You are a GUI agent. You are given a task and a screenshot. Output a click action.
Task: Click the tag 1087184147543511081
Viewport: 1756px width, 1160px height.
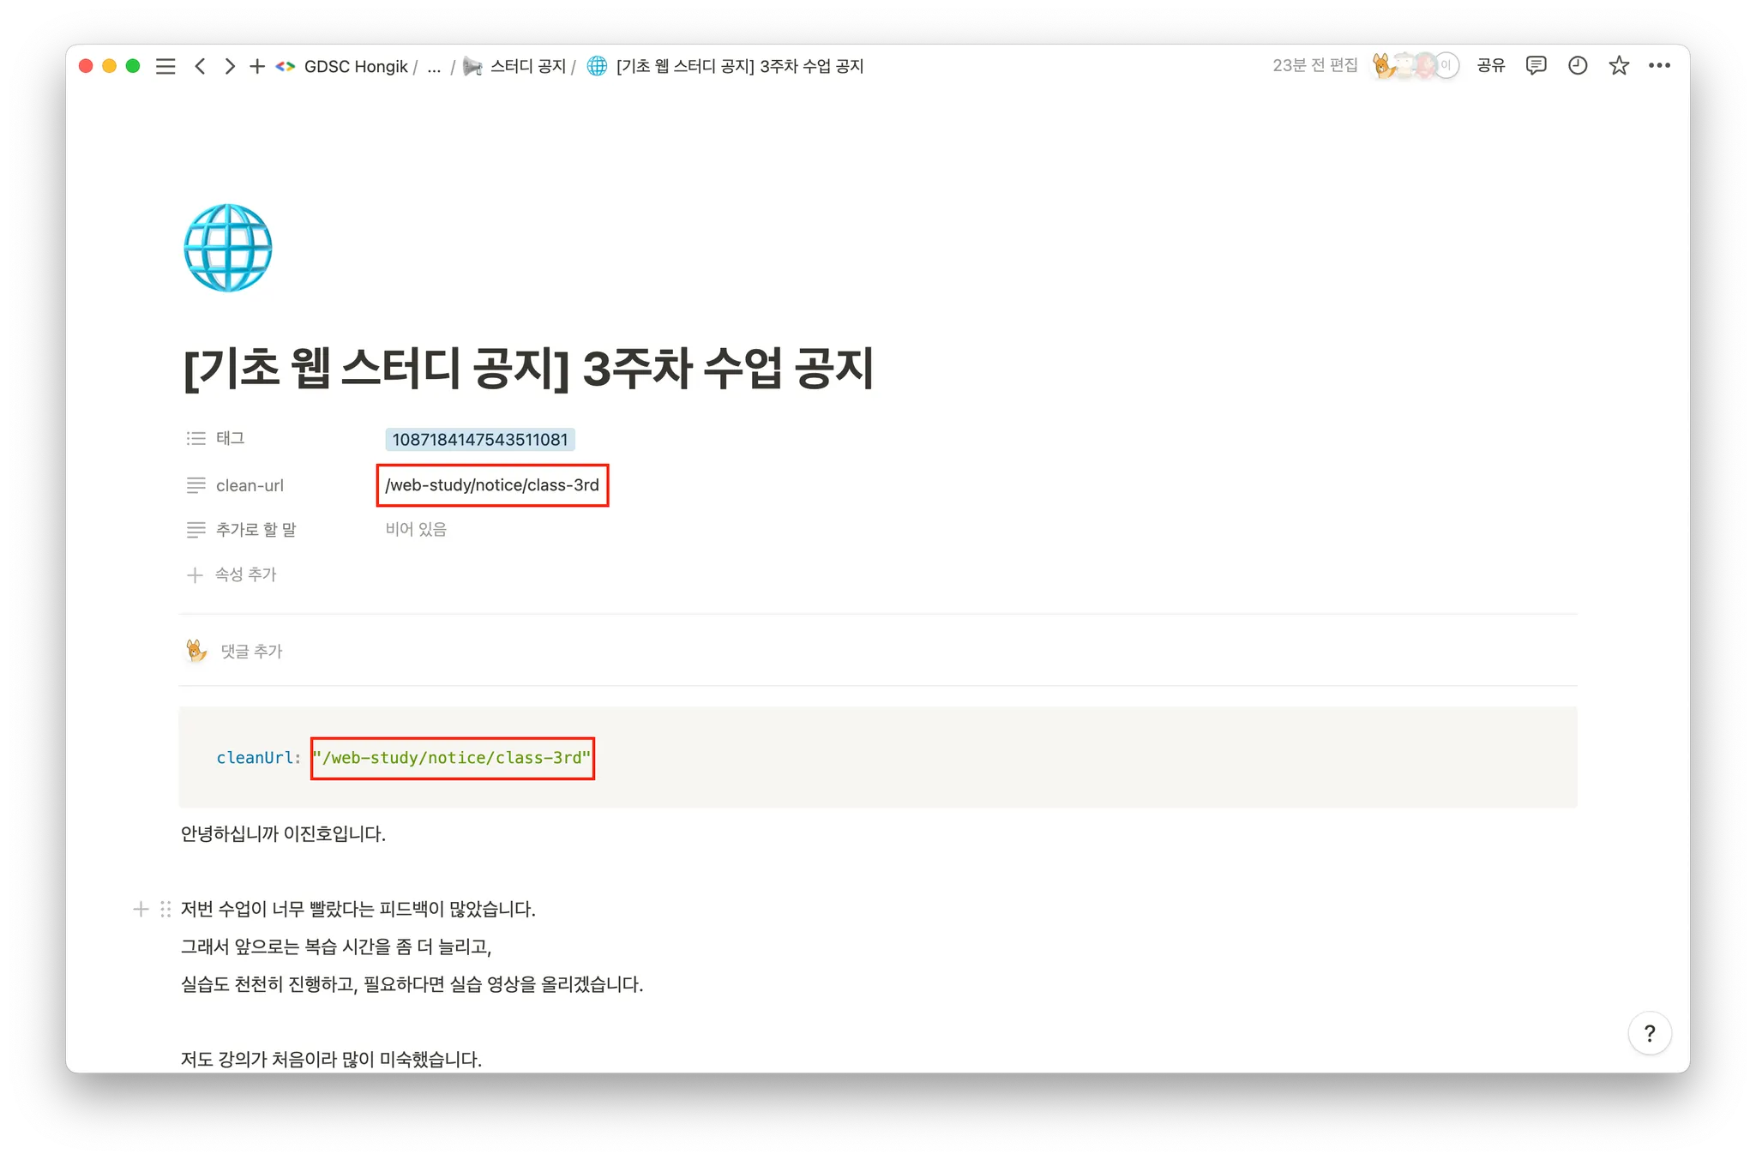pyautogui.click(x=480, y=440)
